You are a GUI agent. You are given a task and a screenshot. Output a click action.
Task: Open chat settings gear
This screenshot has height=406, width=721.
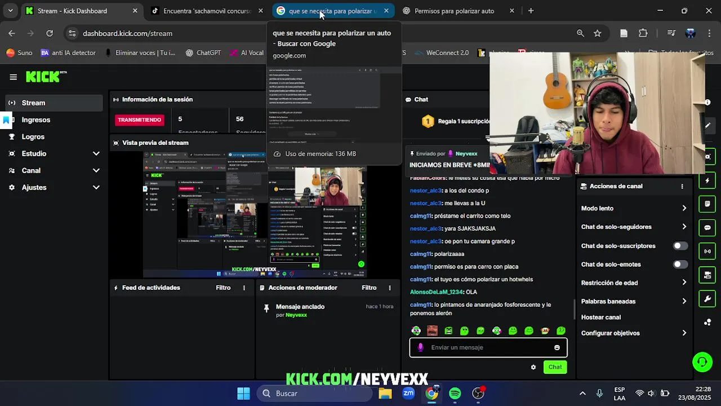click(x=533, y=367)
